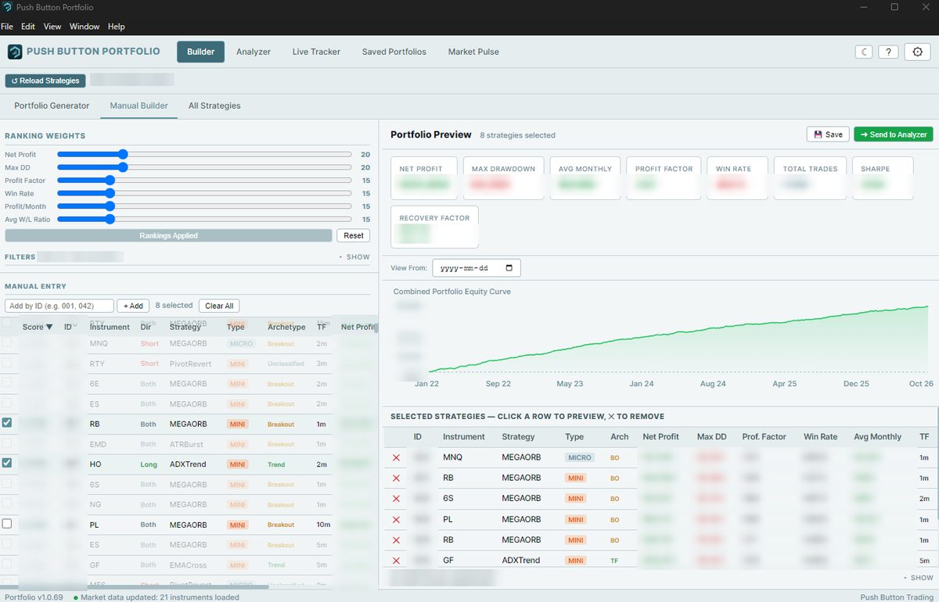The image size is (939, 602).
Task: Open the Edit menu
Action: pyautogui.click(x=28, y=27)
